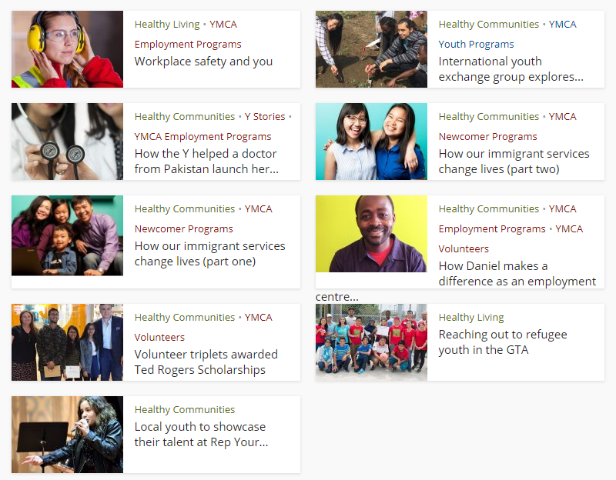Open How the Y helped a doctor story
Screen dimensions: 616x480
click(x=206, y=162)
